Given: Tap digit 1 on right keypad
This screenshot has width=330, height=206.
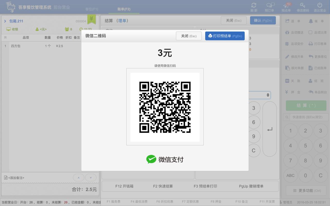Looking at the screenshot, I should coord(290,131).
